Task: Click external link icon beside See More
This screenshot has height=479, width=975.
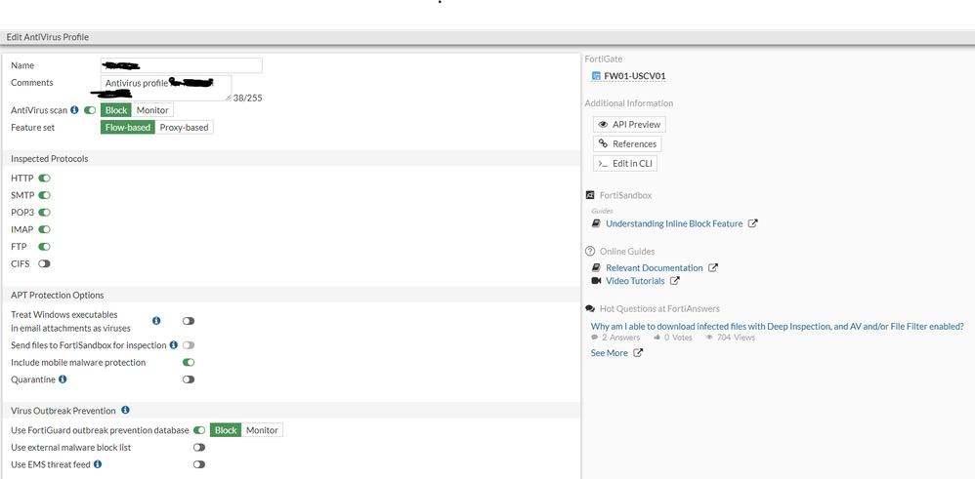Action: pos(638,353)
